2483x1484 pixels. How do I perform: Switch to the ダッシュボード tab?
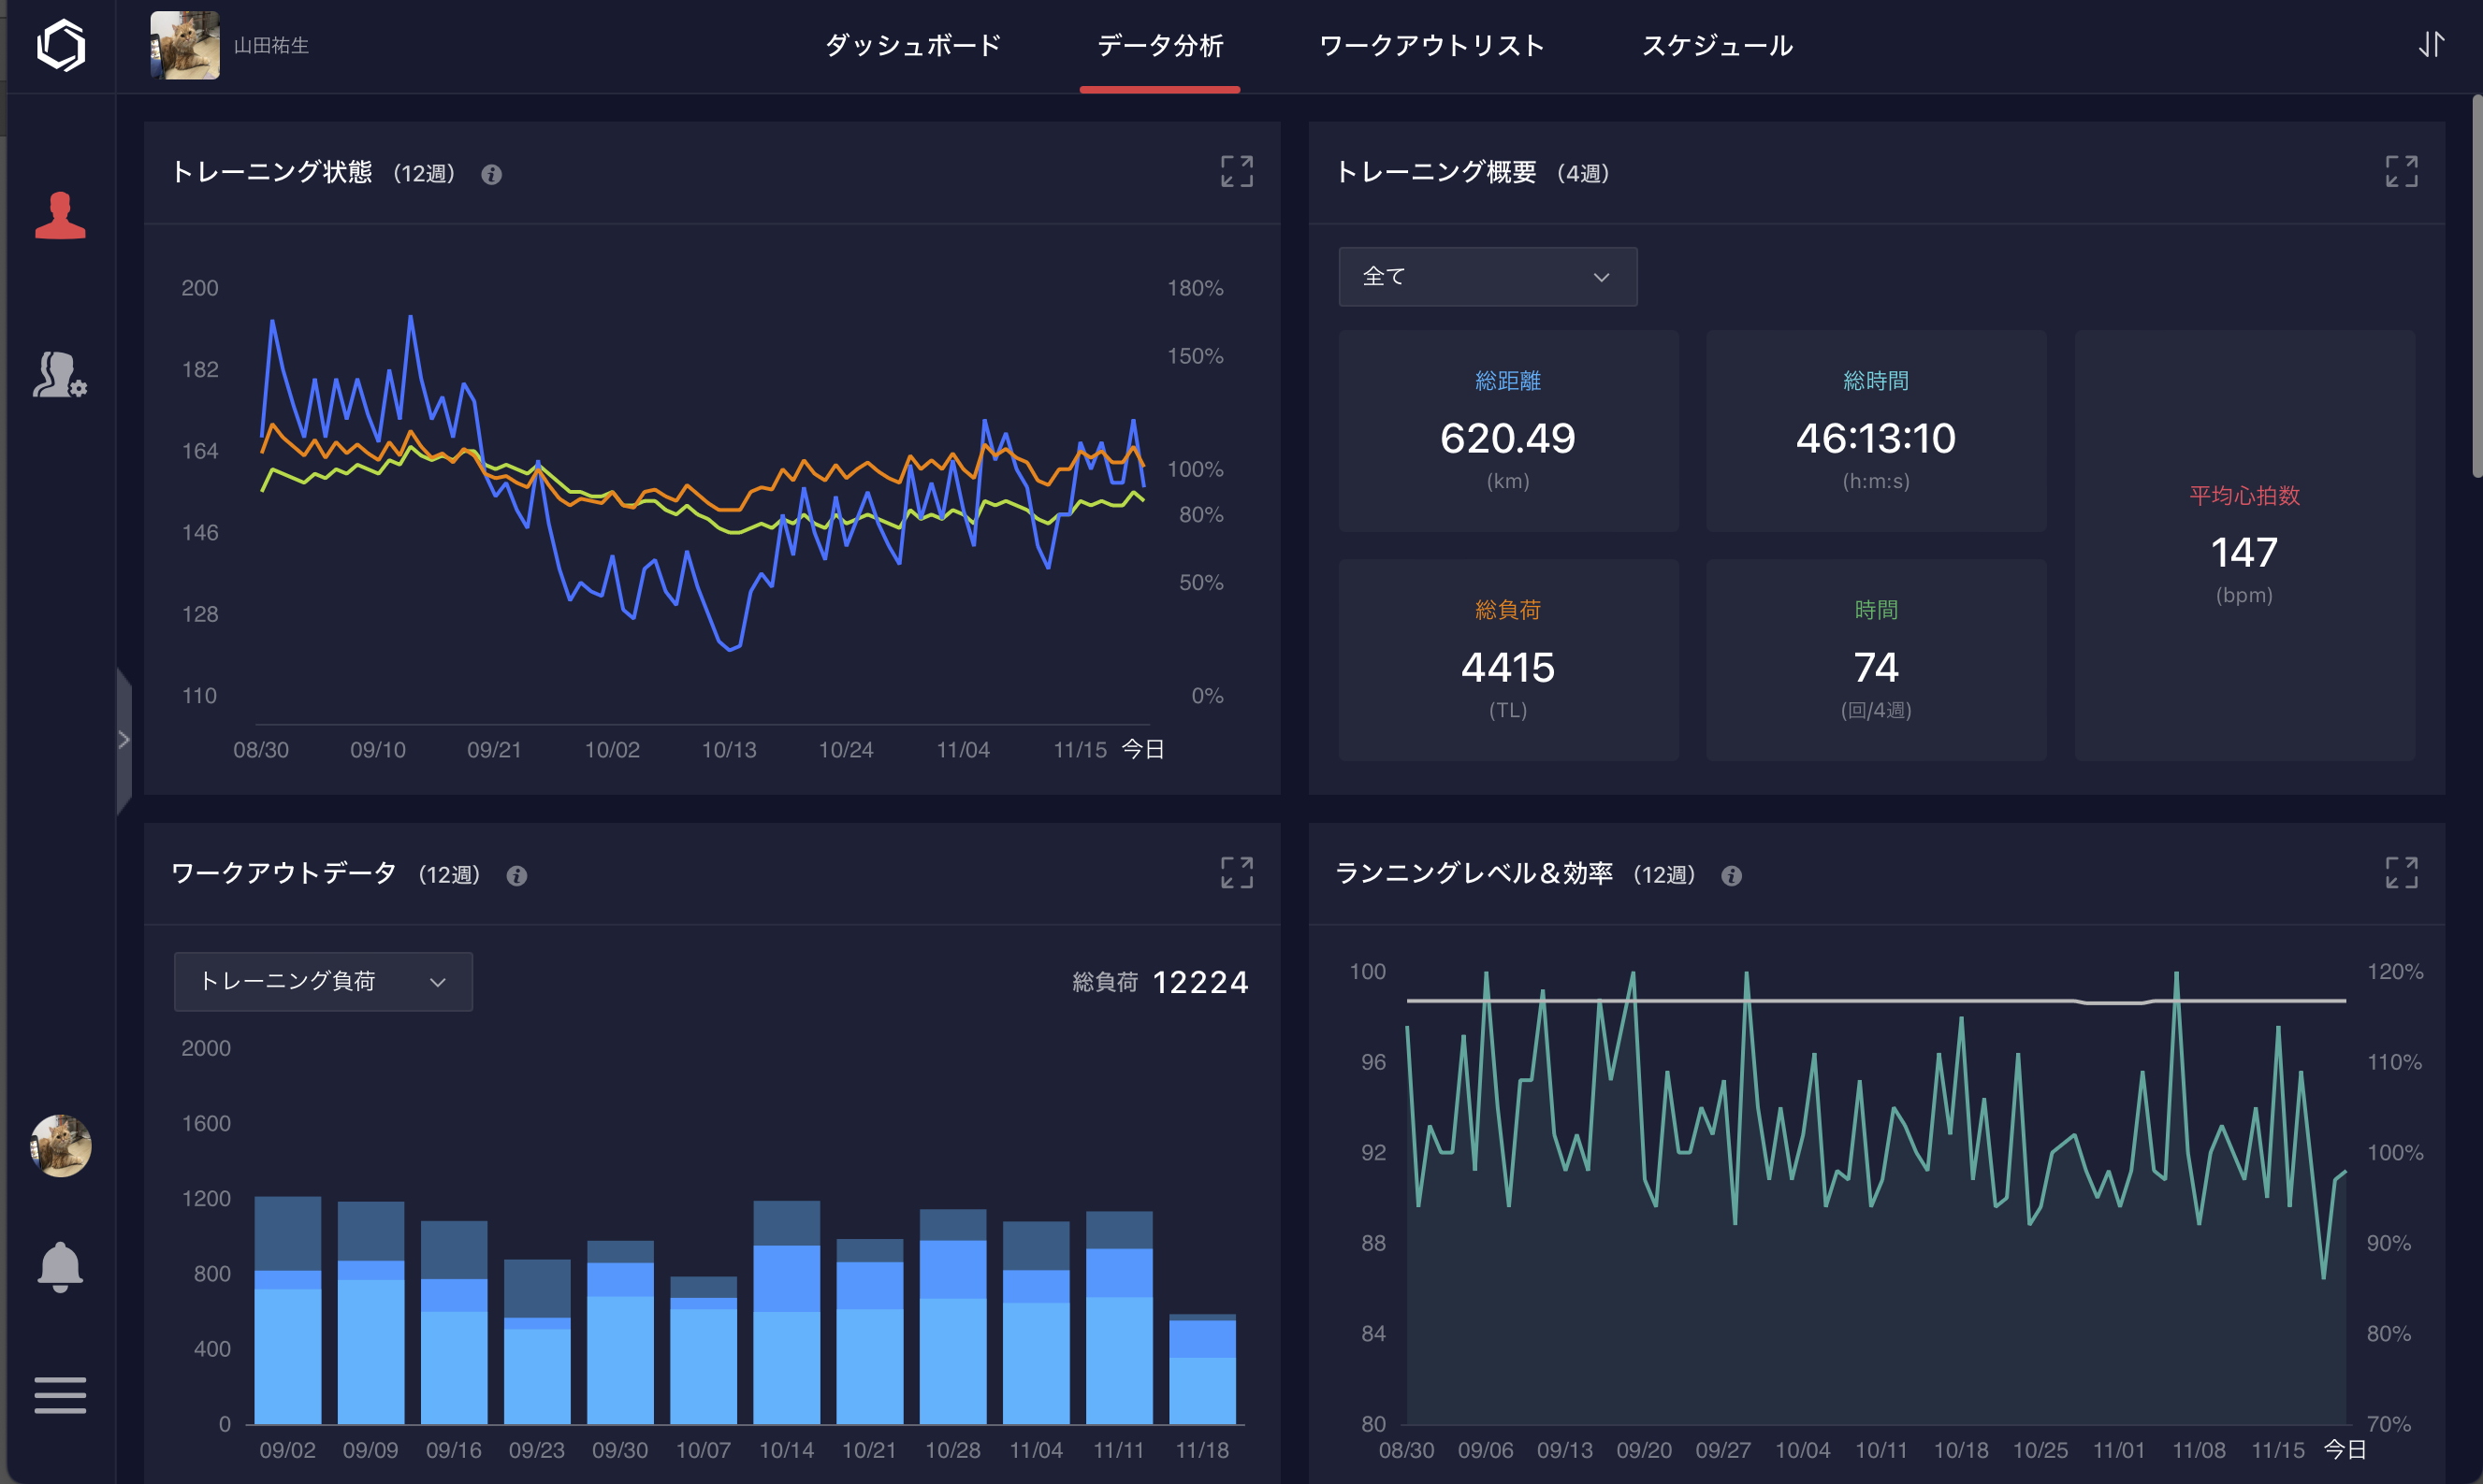pyautogui.click(x=912, y=45)
